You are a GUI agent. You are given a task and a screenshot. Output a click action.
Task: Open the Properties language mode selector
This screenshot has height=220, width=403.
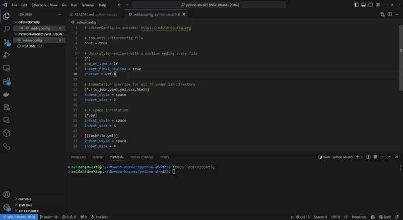[x=359, y=217]
